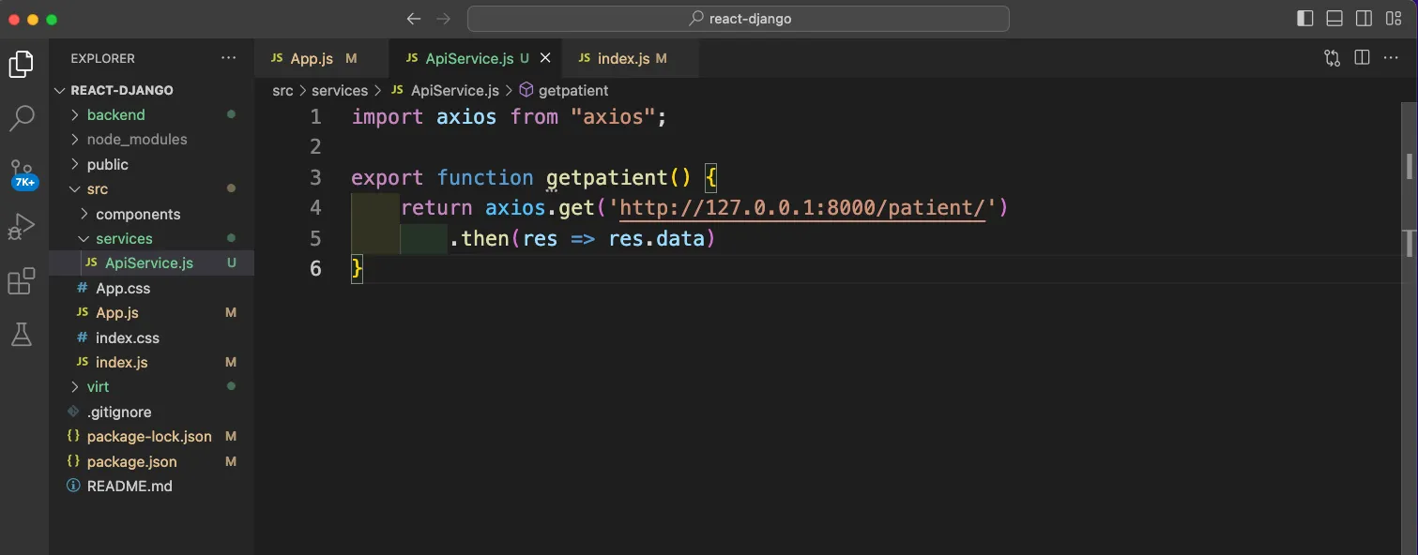Image resolution: width=1418 pixels, height=555 pixels.
Task: Click the services breadcrumb segment
Action: (x=340, y=90)
